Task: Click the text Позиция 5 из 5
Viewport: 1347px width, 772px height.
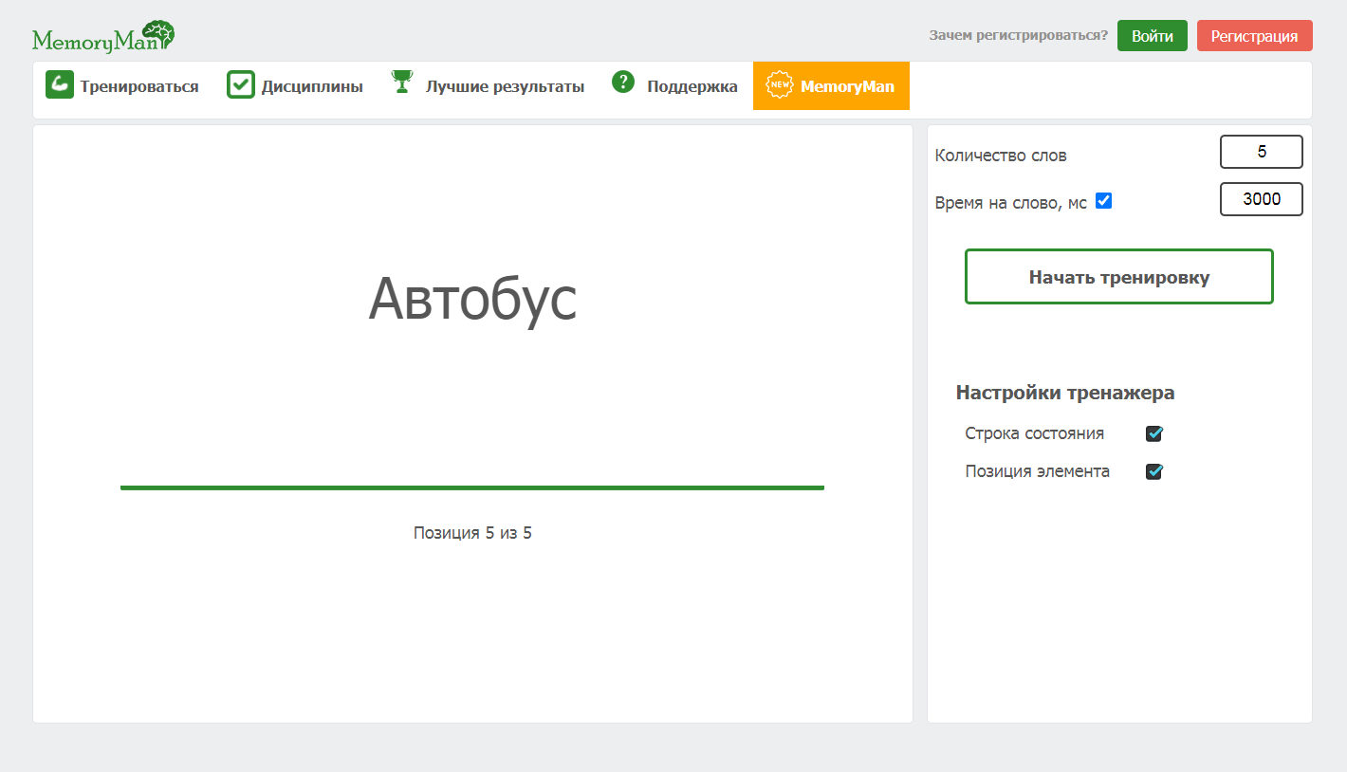Action: (x=472, y=533)
